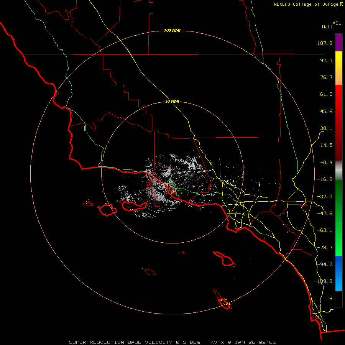Click the 76.7 legend value
The height and width of the screenshot is (345, 345).
[326, 77]
